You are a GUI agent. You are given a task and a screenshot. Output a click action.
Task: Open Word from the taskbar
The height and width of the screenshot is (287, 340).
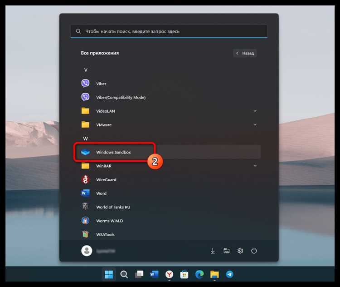pos(154,274)
